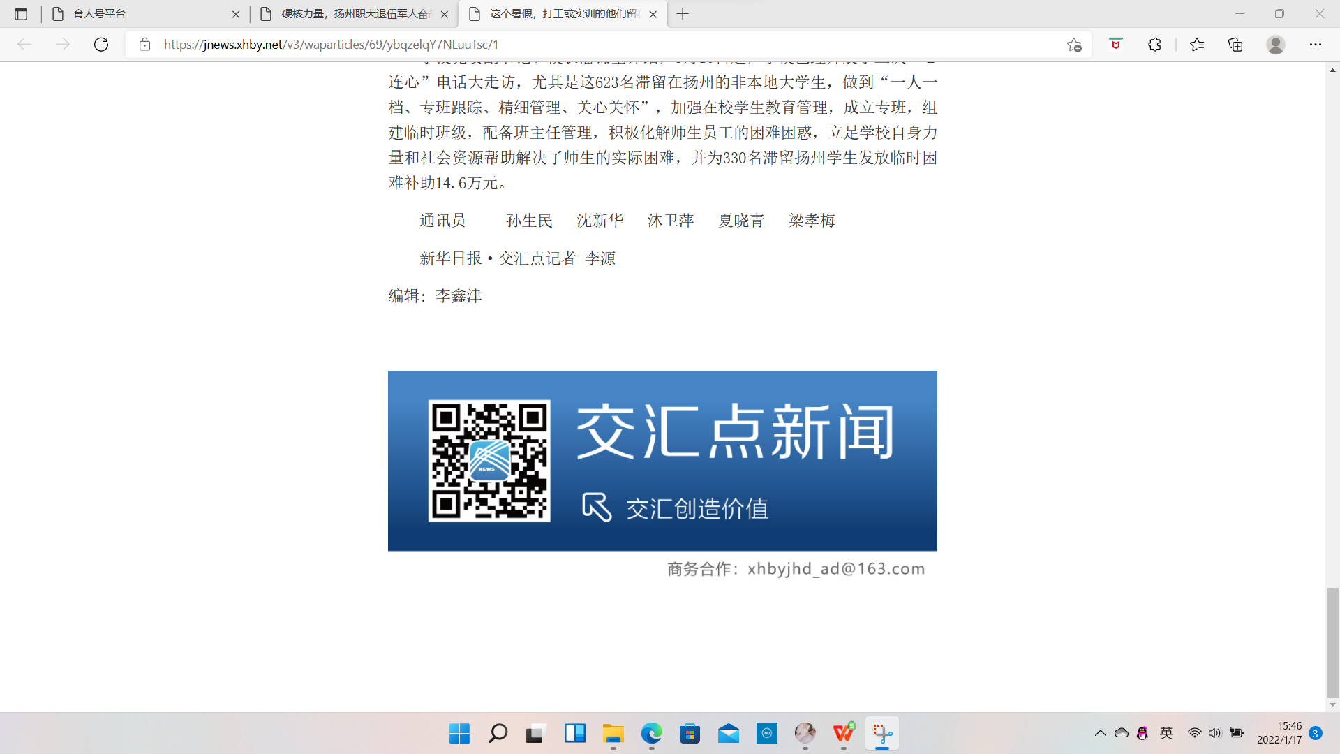Launch WPS Office from the taskbar

[x=843, y=734]
